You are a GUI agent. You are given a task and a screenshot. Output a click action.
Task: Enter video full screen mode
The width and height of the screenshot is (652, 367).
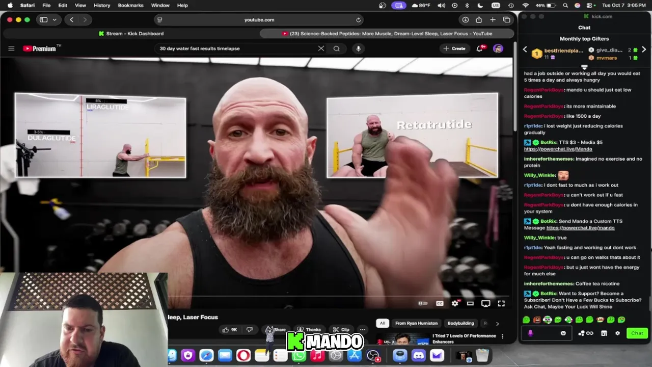(501, 304)
